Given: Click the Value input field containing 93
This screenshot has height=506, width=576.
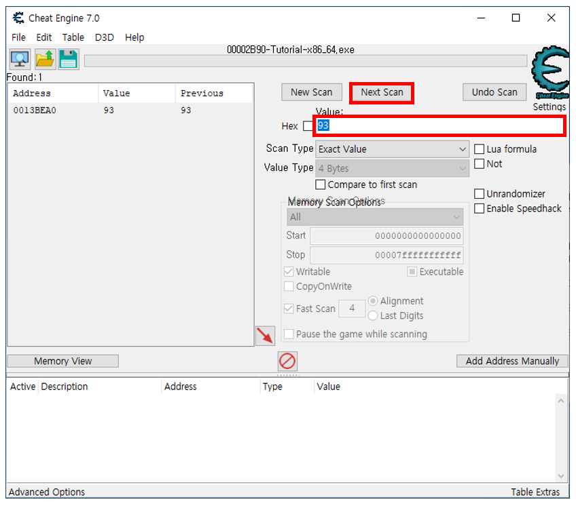Looking at the screenshot, I should [x=439, y=126].
